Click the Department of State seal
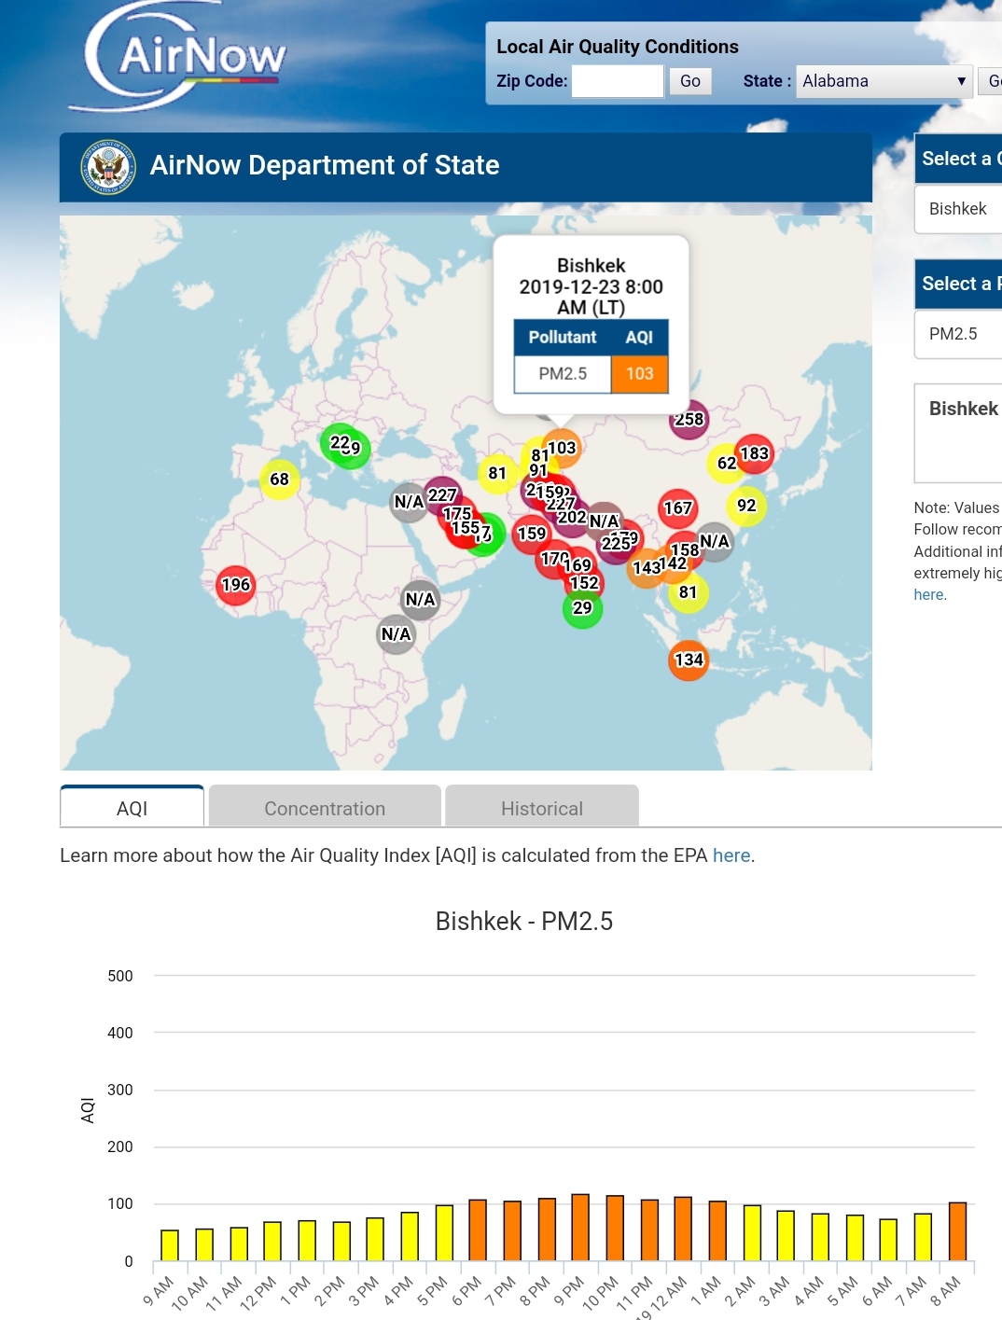 (x=108, y=168)
